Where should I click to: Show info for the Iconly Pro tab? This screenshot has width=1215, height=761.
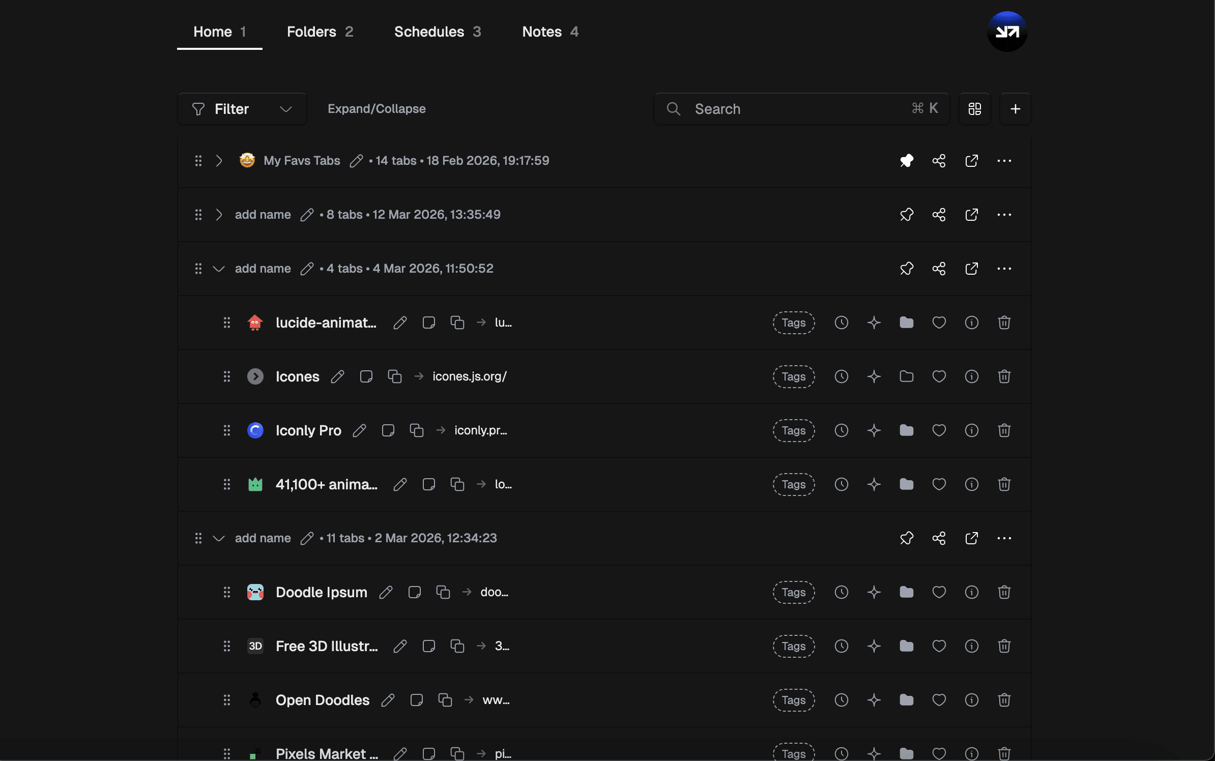point(971,430)
